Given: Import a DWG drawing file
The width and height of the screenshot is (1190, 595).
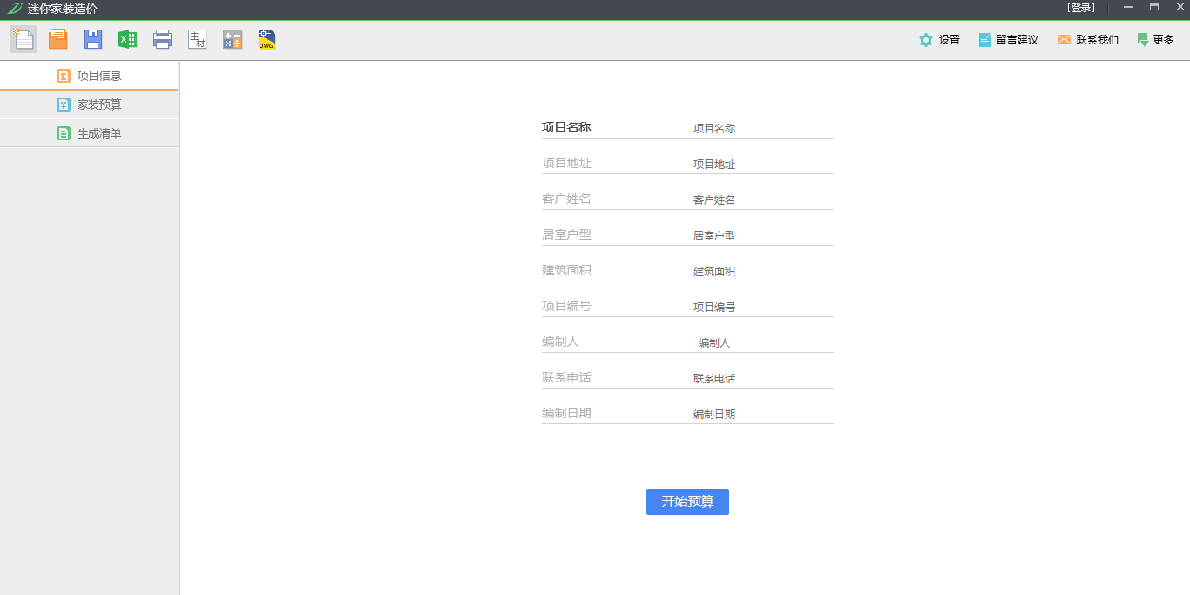Looking at the screenshot, I should (x=267, y=39).
